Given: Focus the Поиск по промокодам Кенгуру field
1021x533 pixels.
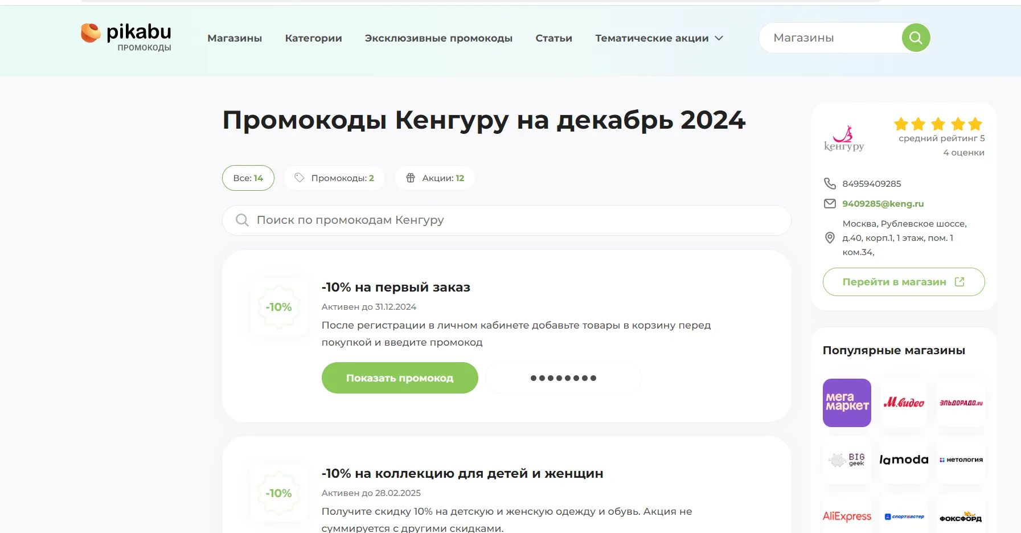Looking at the screenshot, I should point(507,220).
